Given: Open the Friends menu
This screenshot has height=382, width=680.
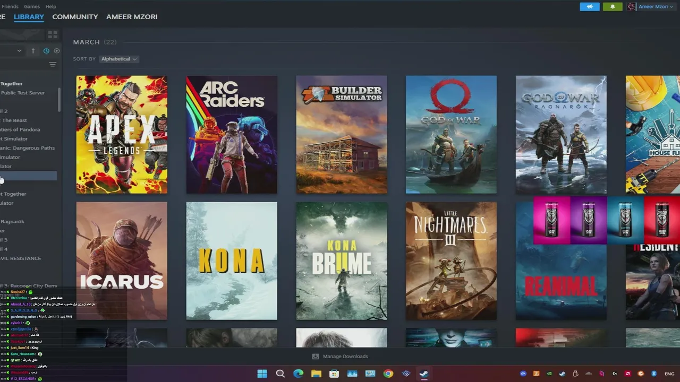Looking at the screenshot, I should coord(10,6).
